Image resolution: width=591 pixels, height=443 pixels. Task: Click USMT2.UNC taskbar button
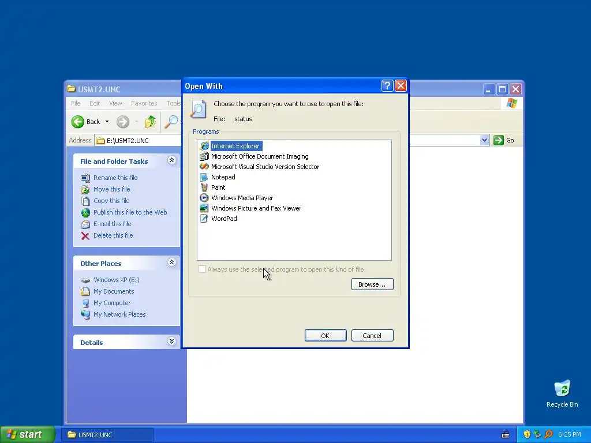tap(107, 435)
